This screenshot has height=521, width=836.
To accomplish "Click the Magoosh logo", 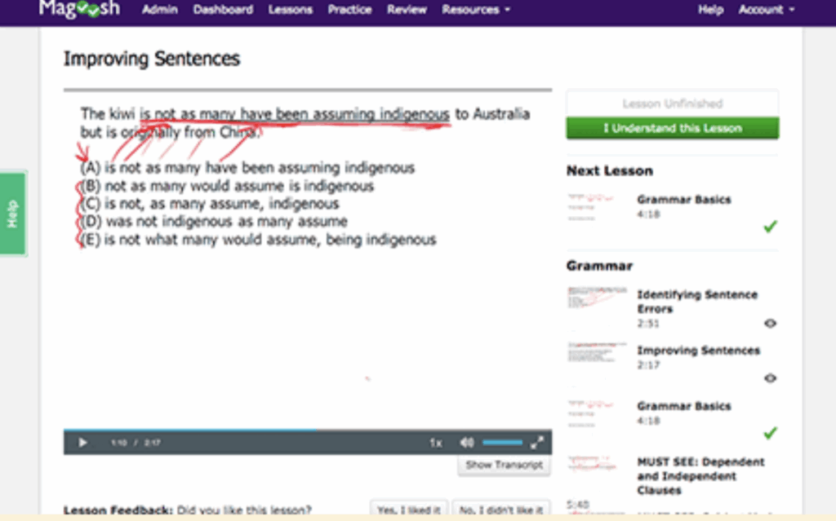I will 79,9.
